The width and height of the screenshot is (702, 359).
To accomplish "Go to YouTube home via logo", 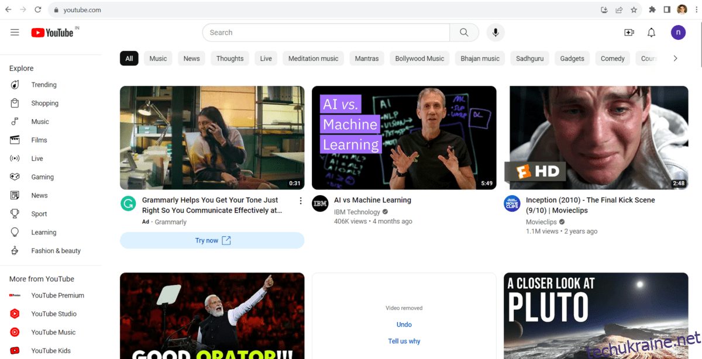I will click(x=53, y=33).
